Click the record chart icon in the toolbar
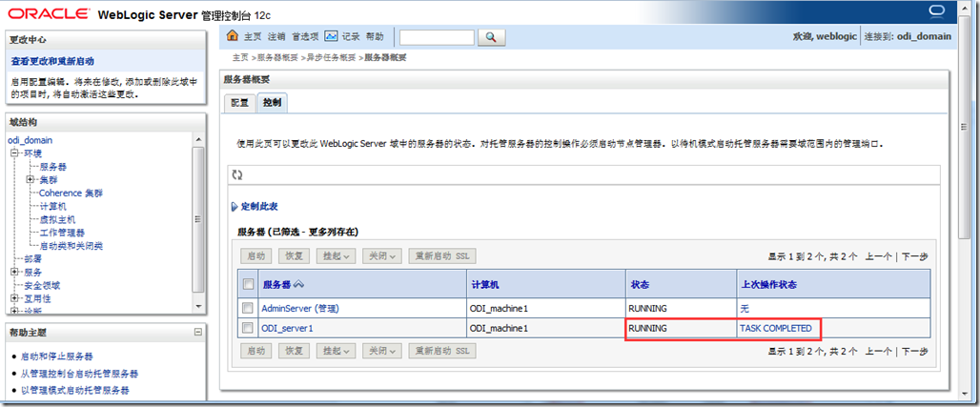 pyautogui.click(x=332, y=36)
